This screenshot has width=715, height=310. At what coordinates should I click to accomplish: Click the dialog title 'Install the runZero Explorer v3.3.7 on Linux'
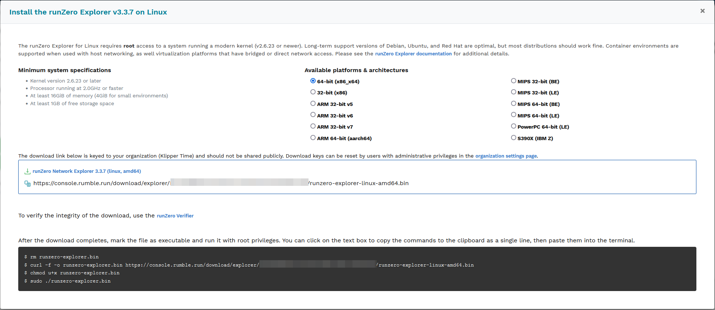[88, 12]
